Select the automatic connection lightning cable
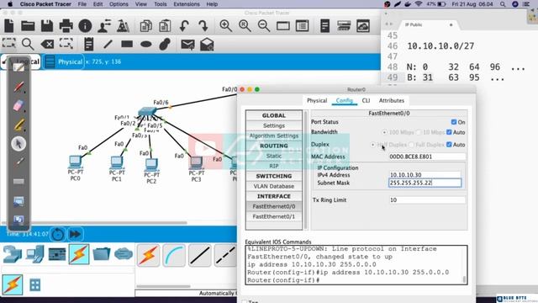The height and width of the screenshot is (303, 538). pyautogui.click(x=148, y=256)
